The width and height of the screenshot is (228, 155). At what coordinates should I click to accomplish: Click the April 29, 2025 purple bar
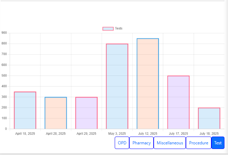tap(86, 113)
